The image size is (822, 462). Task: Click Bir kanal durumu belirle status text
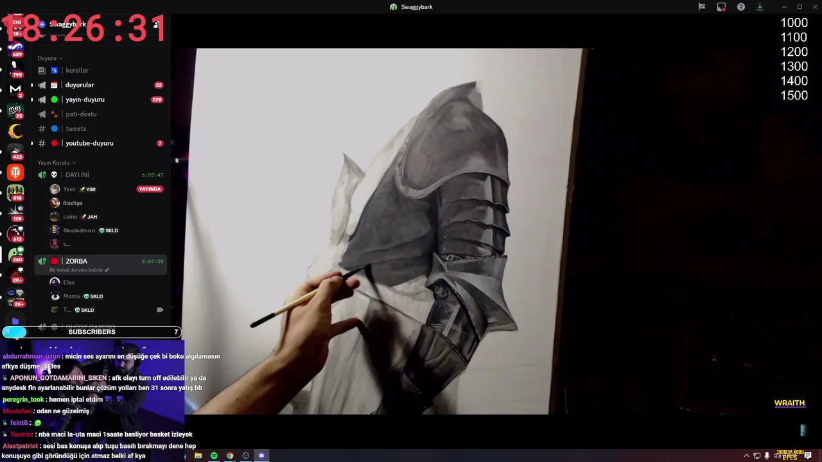coord(76,270)
